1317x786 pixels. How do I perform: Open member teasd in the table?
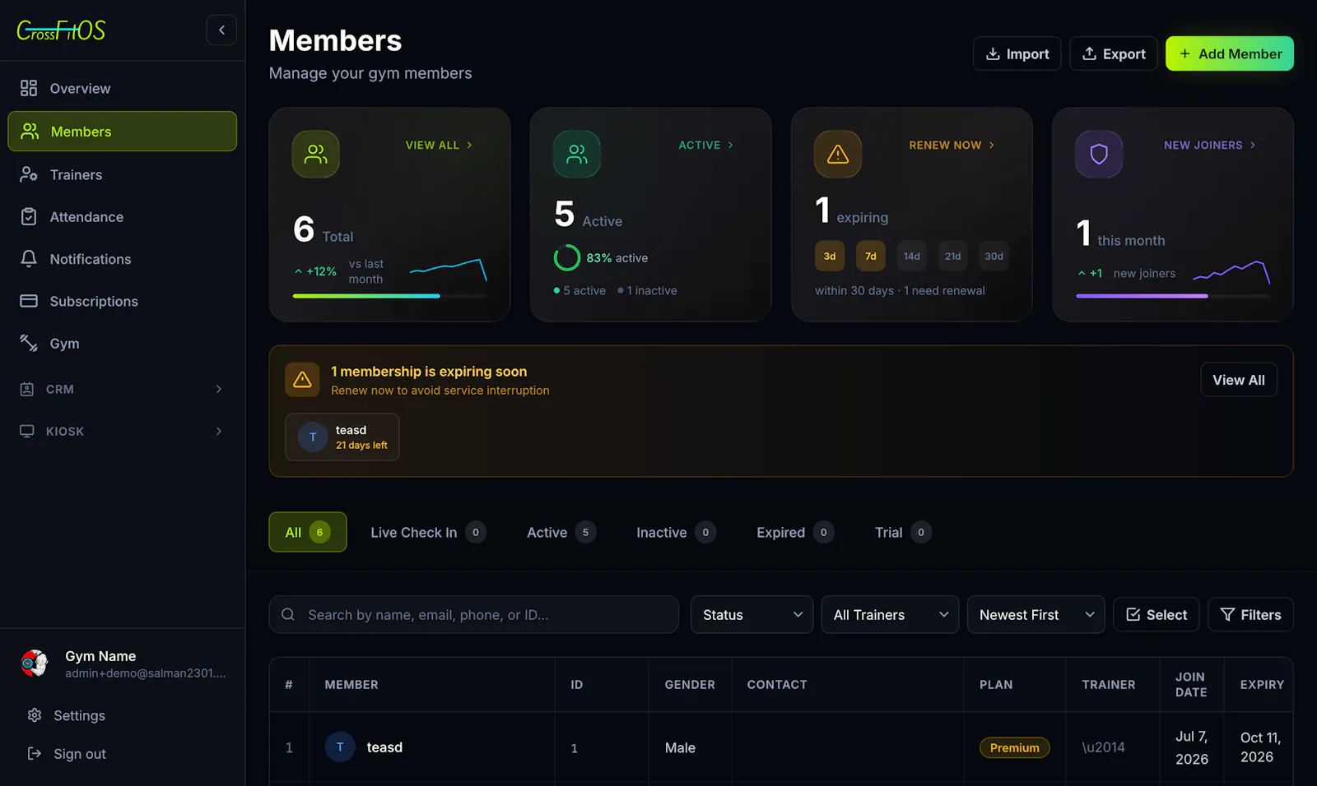pyautogui.click(x=384, y=747)
